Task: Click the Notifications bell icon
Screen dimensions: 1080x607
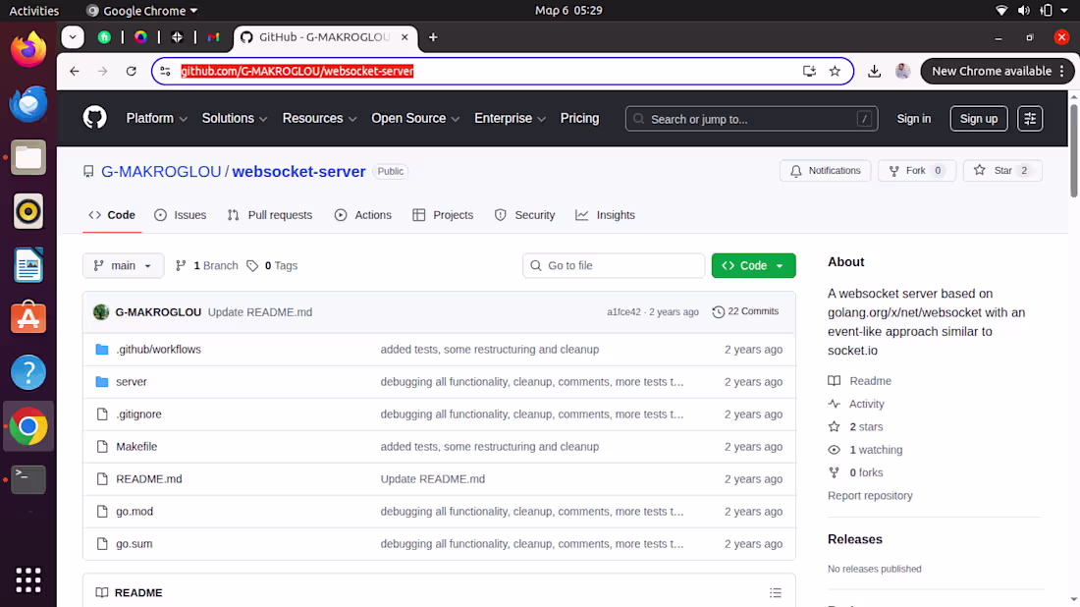Action: [796, 170]
